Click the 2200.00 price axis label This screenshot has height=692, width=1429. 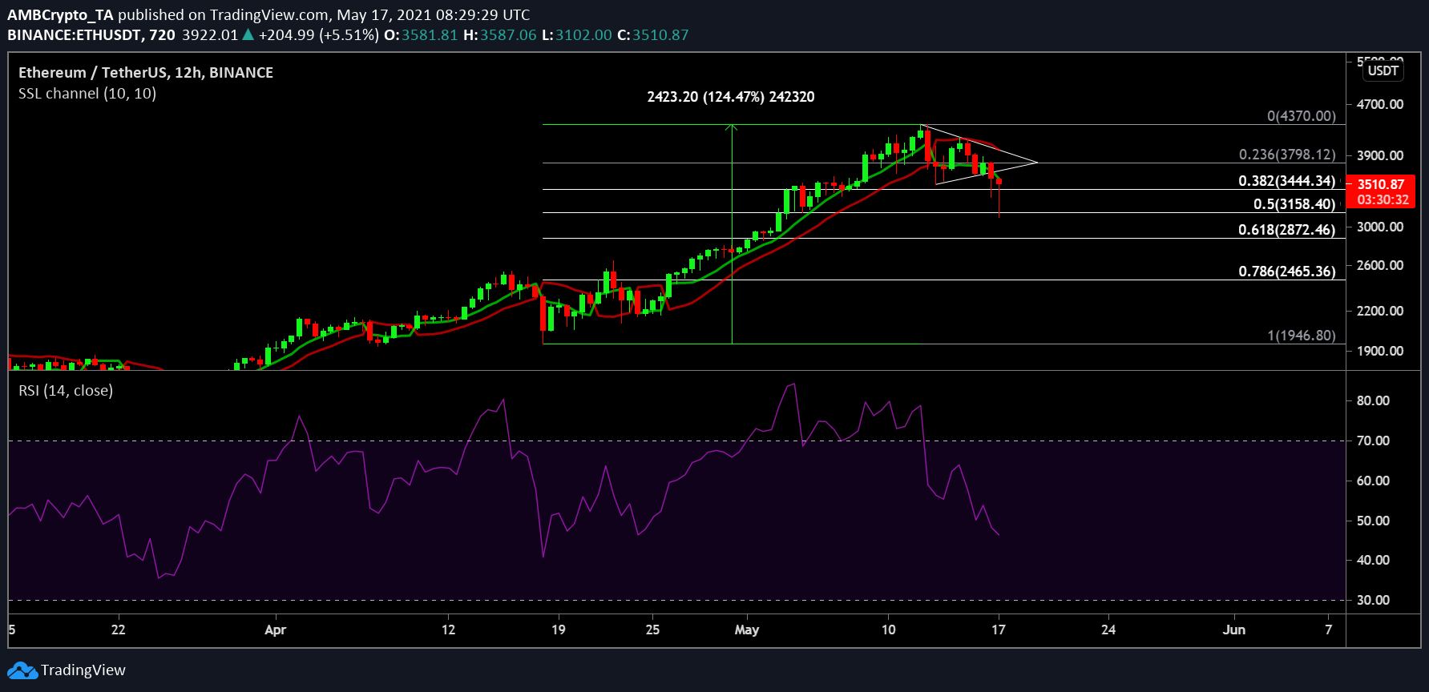click(1380, 311)
